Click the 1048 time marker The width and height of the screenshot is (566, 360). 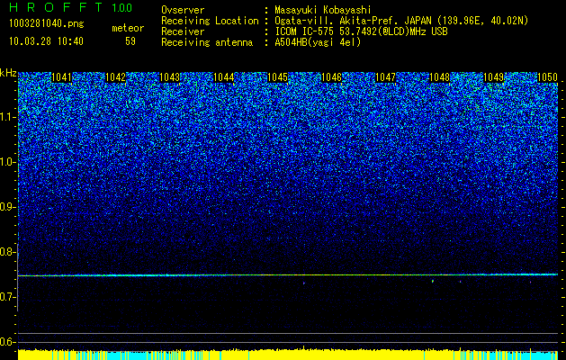[x=440, y=77]
